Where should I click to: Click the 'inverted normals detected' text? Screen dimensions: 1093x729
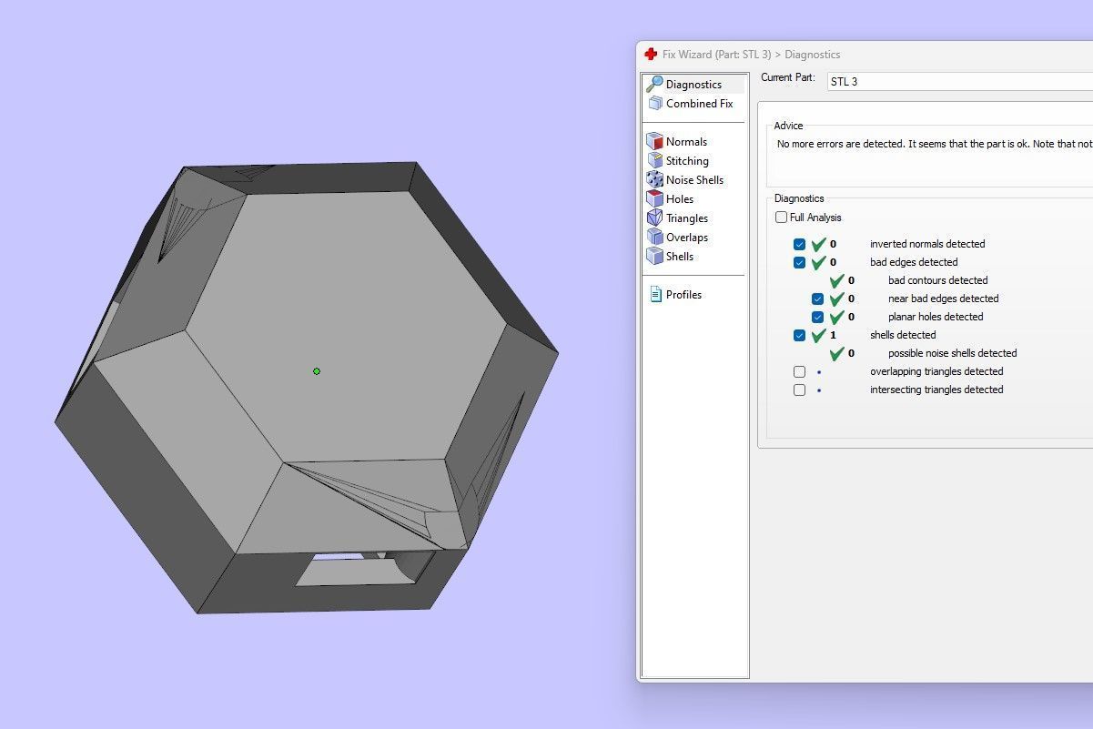(x=927, y=244)
